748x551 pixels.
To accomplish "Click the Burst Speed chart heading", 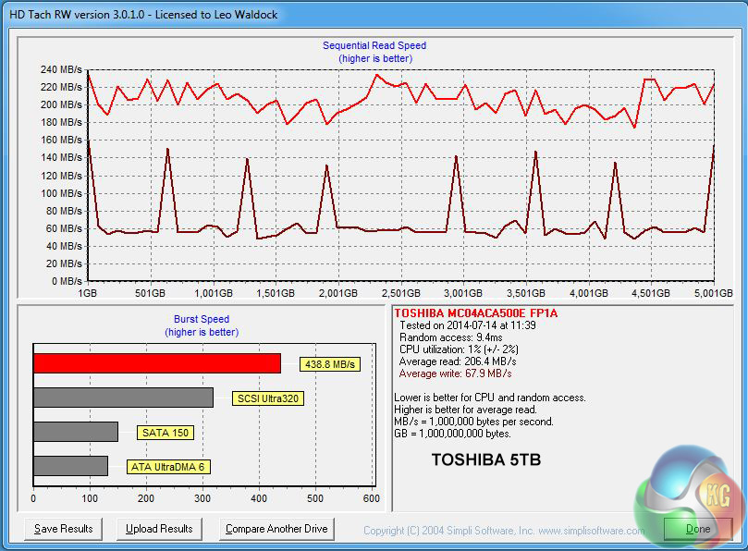I will (202, 319).
